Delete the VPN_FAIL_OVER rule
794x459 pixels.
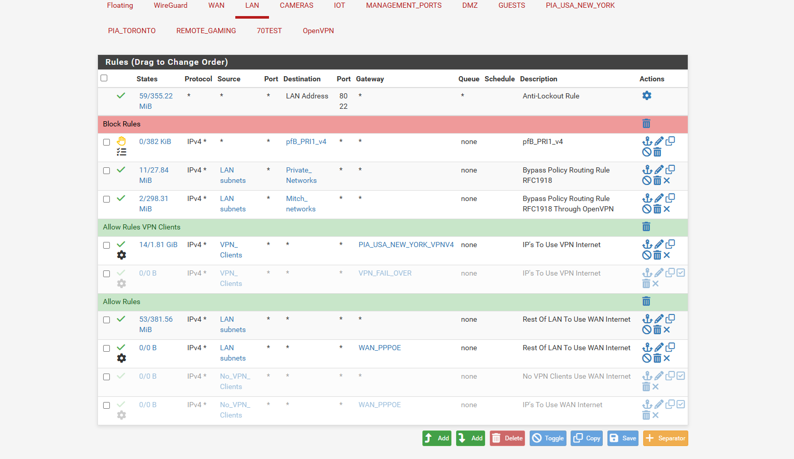point(646,283)
